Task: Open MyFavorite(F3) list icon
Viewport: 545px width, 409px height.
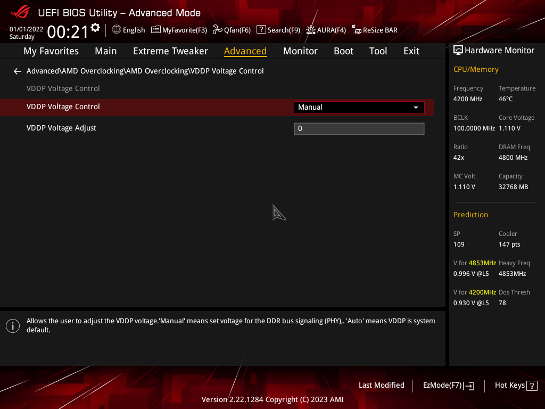Action: (156, 30)
